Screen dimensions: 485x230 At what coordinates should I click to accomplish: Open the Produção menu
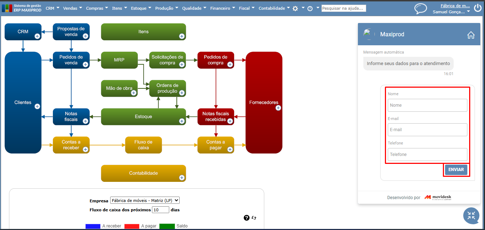(167, 8)
